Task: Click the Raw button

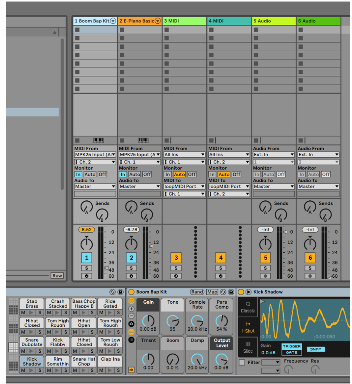Action: [x=57, y=276]
